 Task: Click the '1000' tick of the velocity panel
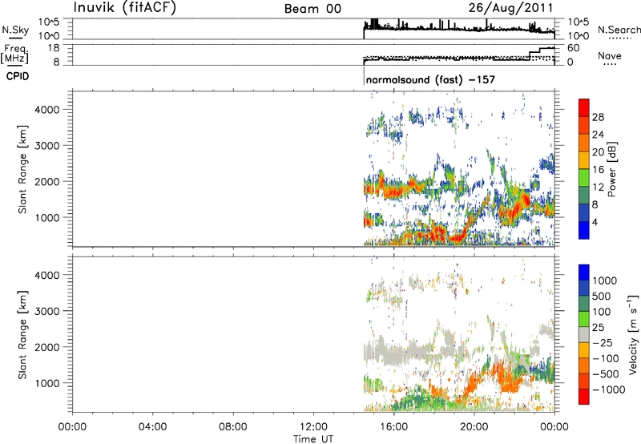coord(47,384)
